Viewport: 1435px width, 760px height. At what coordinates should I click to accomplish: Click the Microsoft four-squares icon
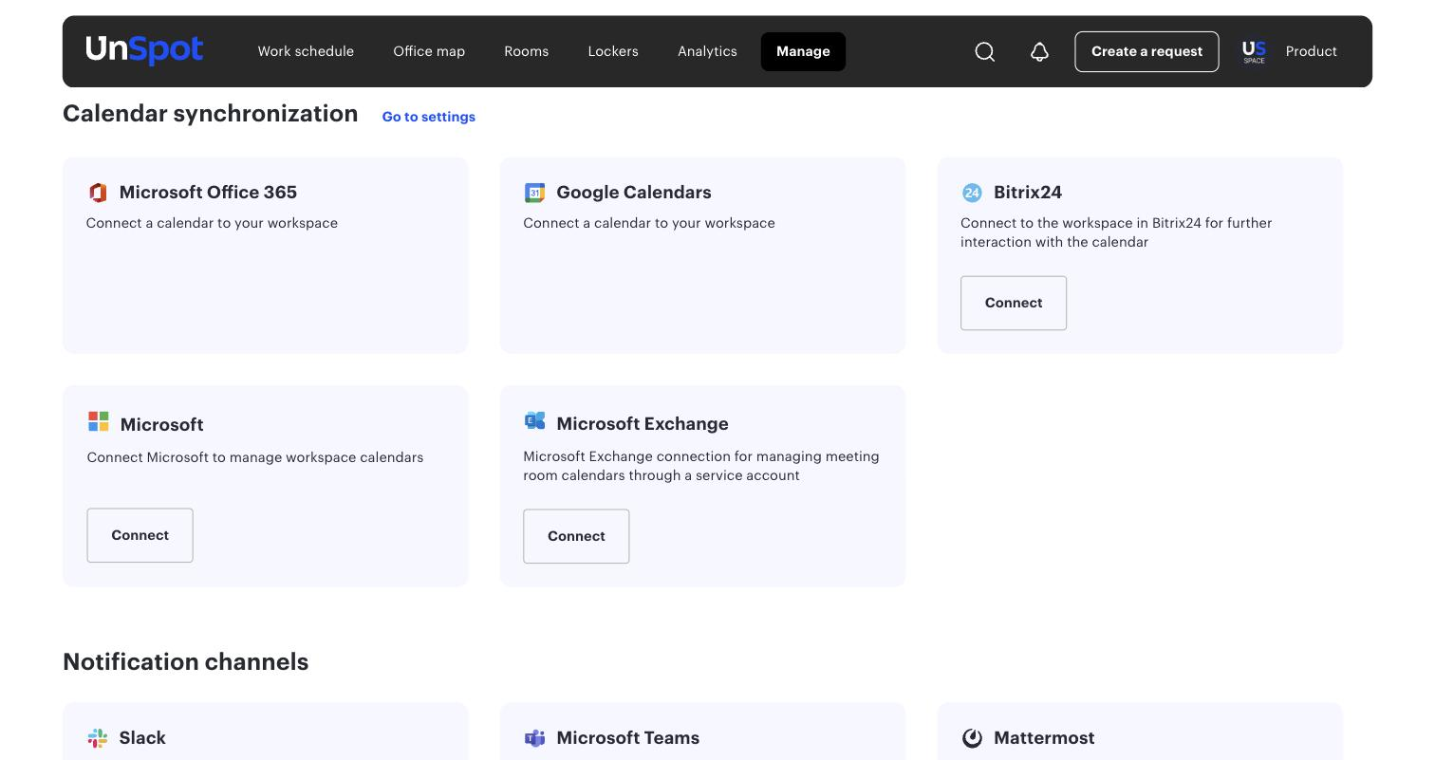(x=99, y=421)
